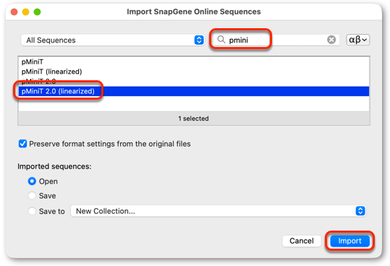Clear the search field with the X icon
The image size is (390, 266).
[331, 40]
